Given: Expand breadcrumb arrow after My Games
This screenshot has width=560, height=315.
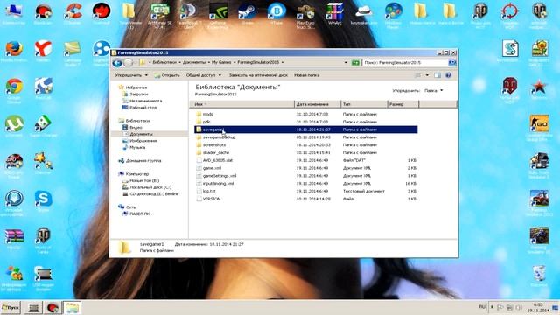Looking at the screenshot, I should coord(234,62).
